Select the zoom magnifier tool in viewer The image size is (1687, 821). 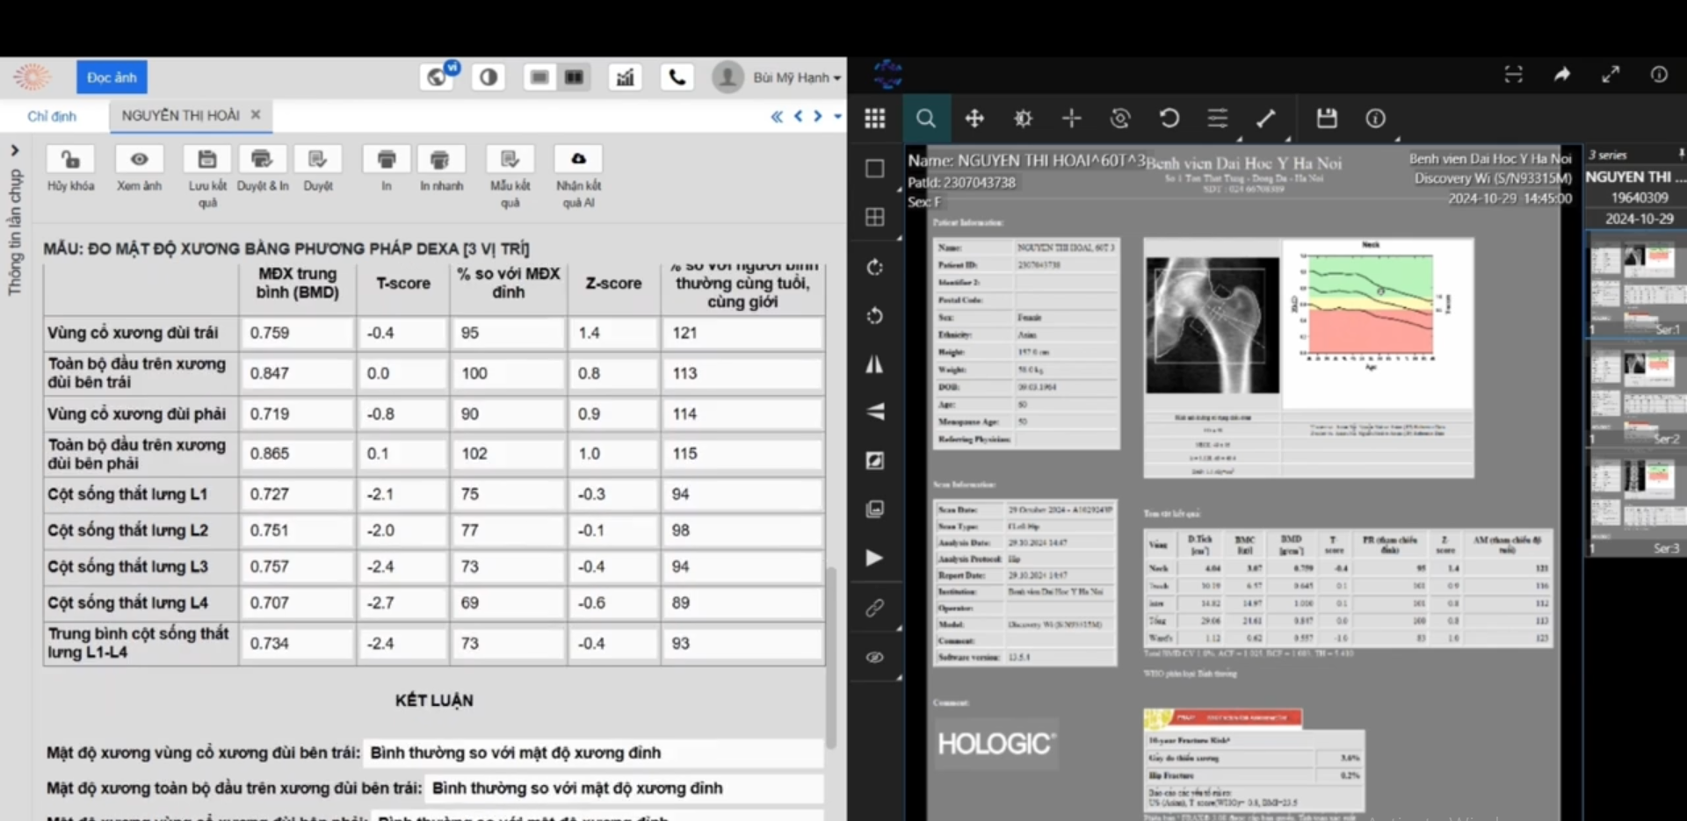[x=926, y=119]
